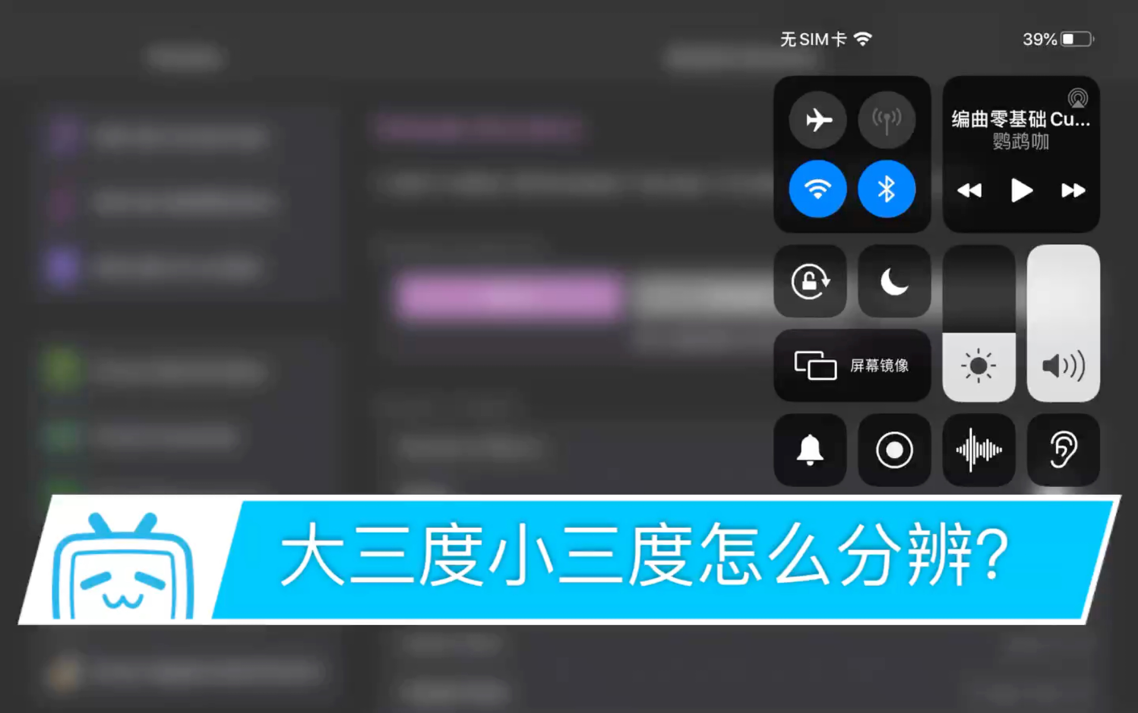Toggle WiFi connection on/off

pyautogui.click(x=817, y=190)
